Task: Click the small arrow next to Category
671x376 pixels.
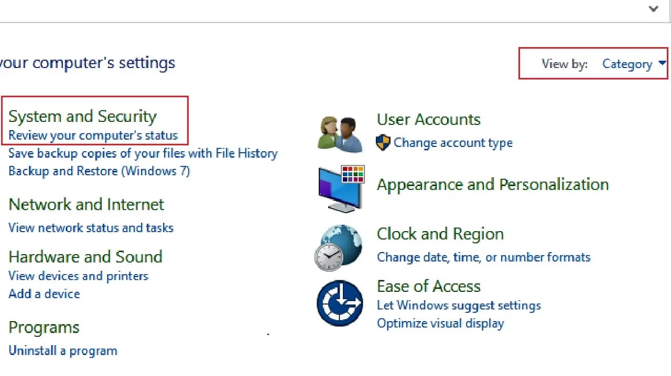Action: coord(662,63)
